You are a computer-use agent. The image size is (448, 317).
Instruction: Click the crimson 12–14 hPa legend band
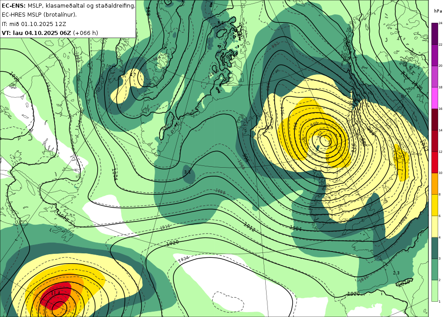[435, 141]
